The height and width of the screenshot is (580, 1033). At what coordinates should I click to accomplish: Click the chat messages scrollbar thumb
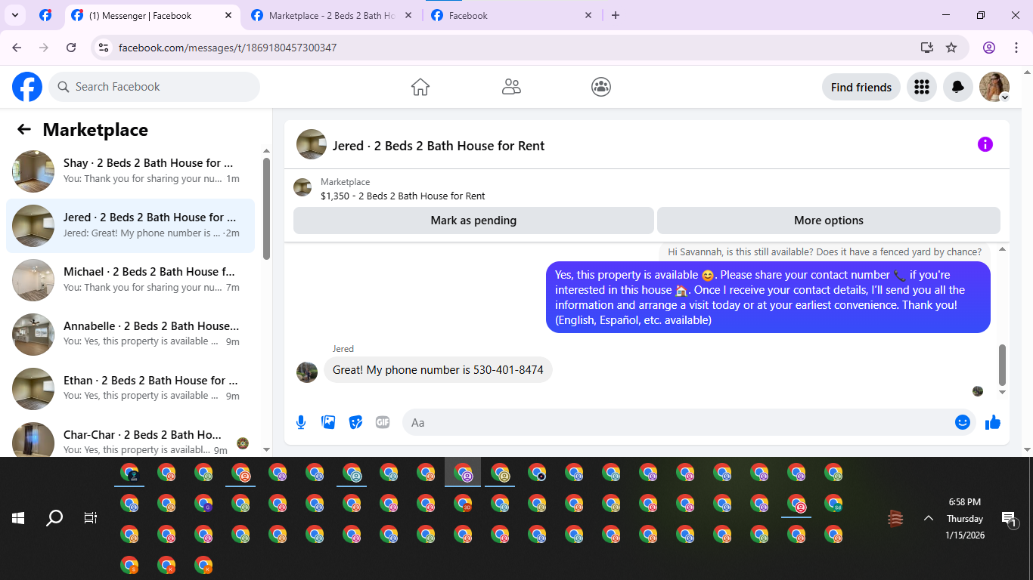[1003, 365]
